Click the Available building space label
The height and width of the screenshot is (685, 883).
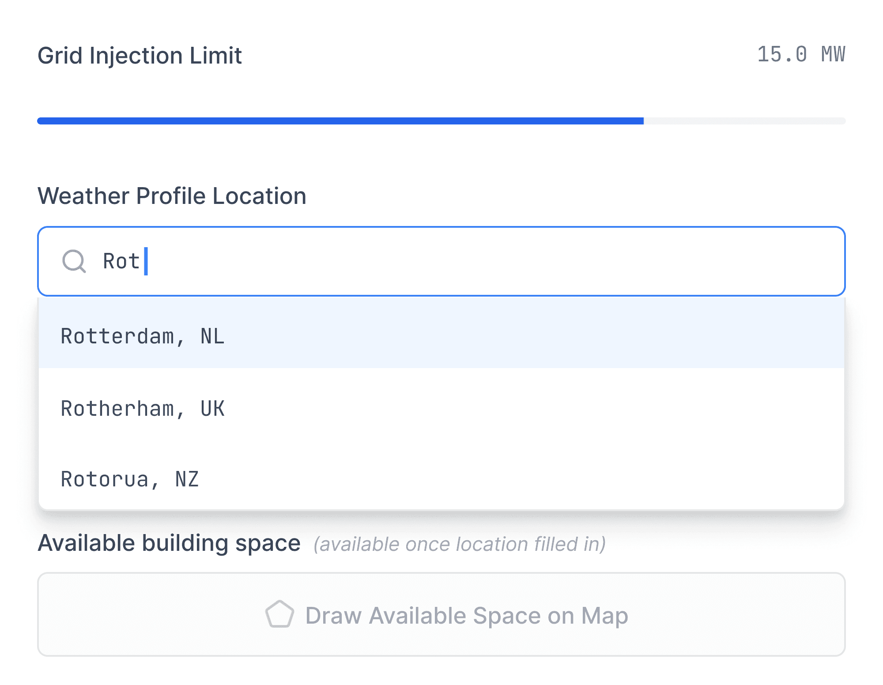click(x=169, y=543)
